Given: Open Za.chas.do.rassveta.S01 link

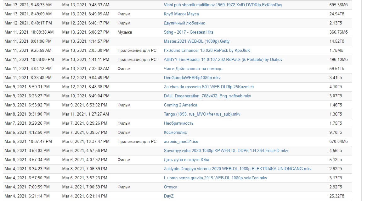Looking at the screenshot, I should [x=209, y=87].
